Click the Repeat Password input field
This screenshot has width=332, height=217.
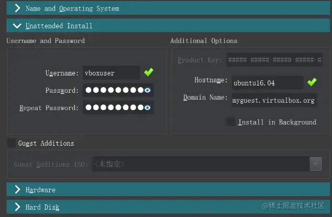click(x=118, y=107)
